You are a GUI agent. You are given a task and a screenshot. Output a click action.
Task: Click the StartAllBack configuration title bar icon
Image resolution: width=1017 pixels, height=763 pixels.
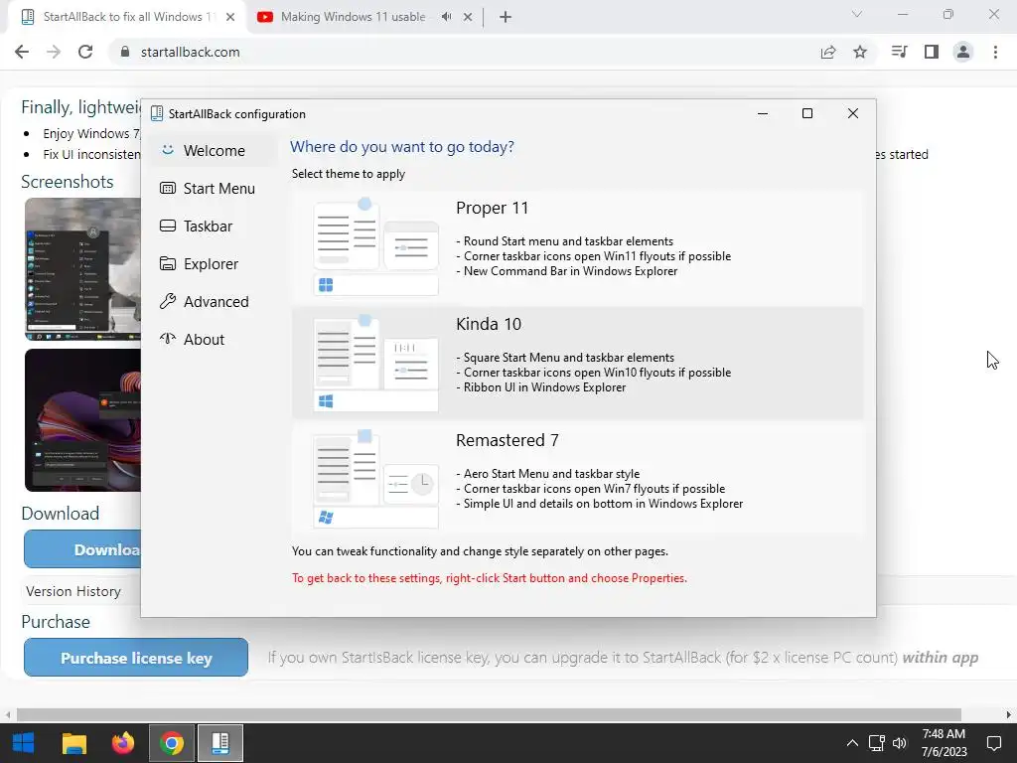point(156,113)
